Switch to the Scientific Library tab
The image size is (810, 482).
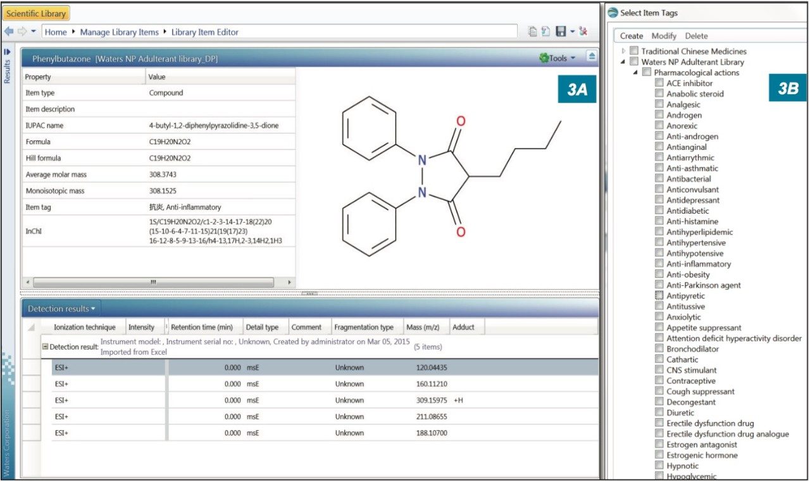tap(37, 13)
